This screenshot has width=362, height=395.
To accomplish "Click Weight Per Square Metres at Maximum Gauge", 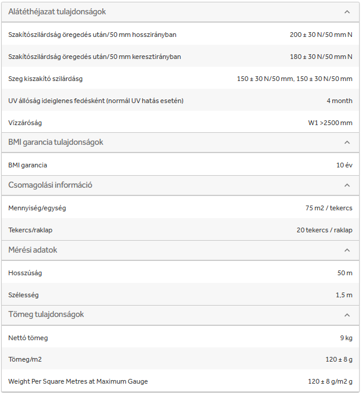I will 78,381.
